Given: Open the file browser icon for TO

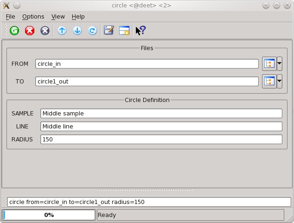Looking at the screenshot, I should tap(269, 81).
